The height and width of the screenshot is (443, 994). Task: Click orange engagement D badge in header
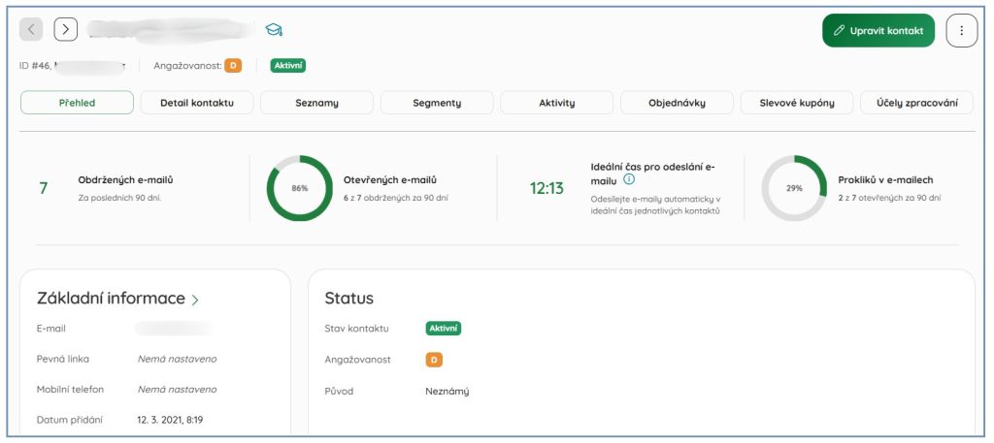(233, 66)
